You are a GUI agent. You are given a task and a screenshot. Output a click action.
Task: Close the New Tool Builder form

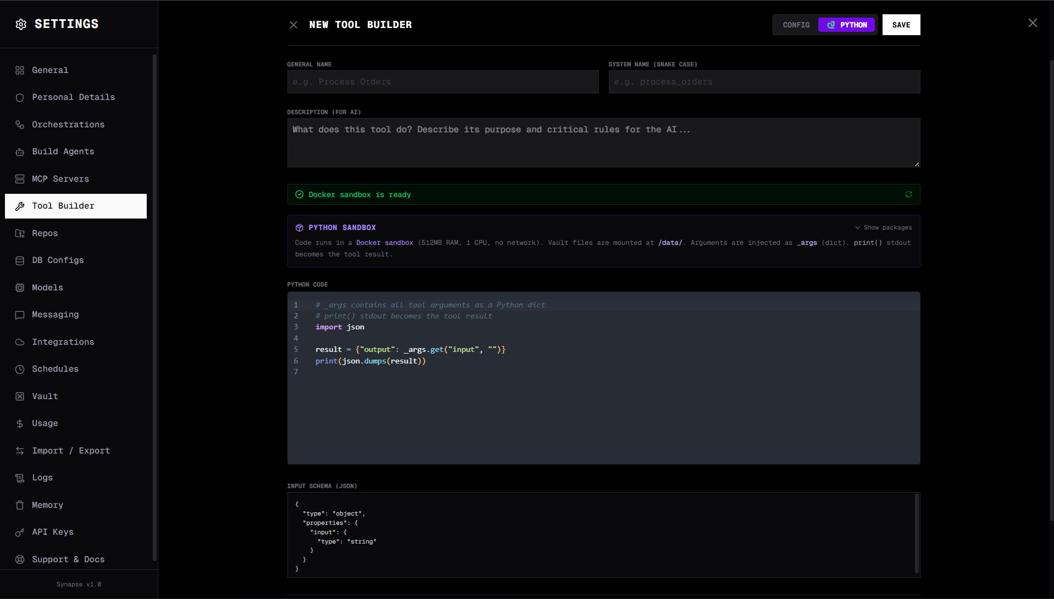tap(293, 25)
